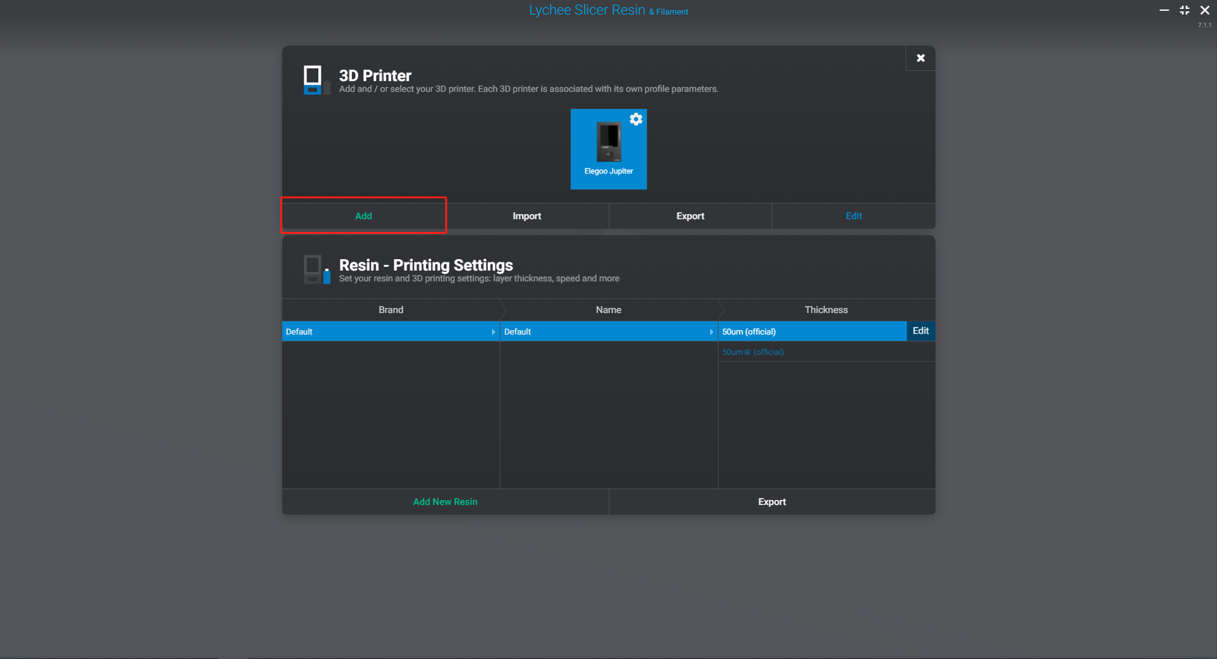Viewport: 1217px width, 659px height.
Task: Import a printer profile
Action: (527, 216)
